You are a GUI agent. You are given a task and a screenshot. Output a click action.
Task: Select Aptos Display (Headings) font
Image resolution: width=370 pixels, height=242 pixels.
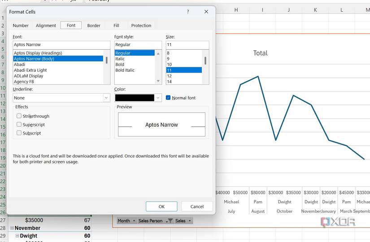click(58, 53)
